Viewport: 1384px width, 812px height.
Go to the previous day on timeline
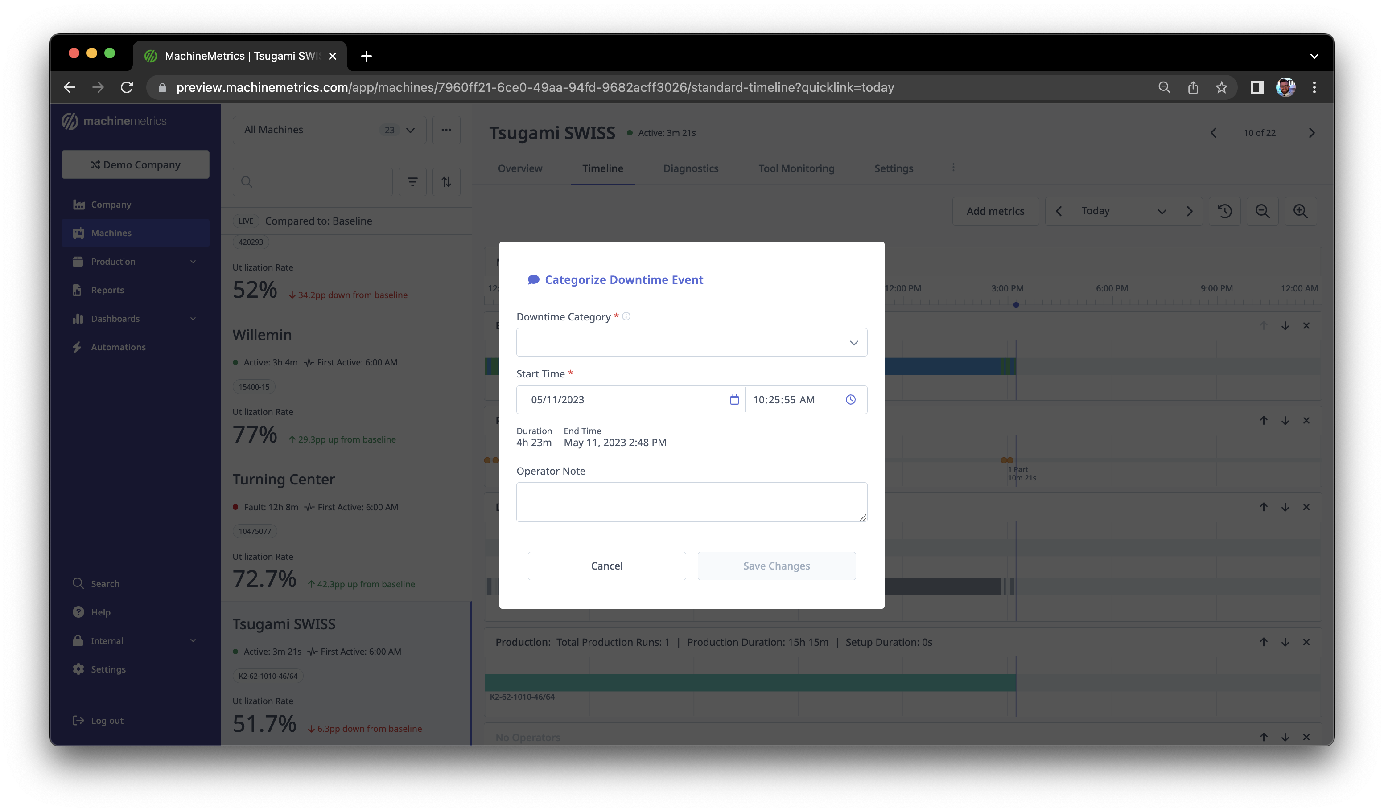tap(1059, 211)
